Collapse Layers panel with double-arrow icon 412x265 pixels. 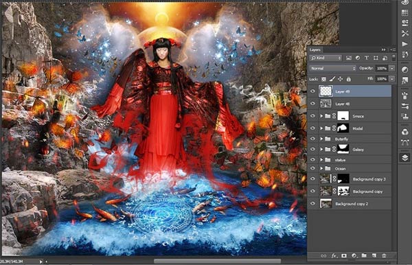pos(384,49)
